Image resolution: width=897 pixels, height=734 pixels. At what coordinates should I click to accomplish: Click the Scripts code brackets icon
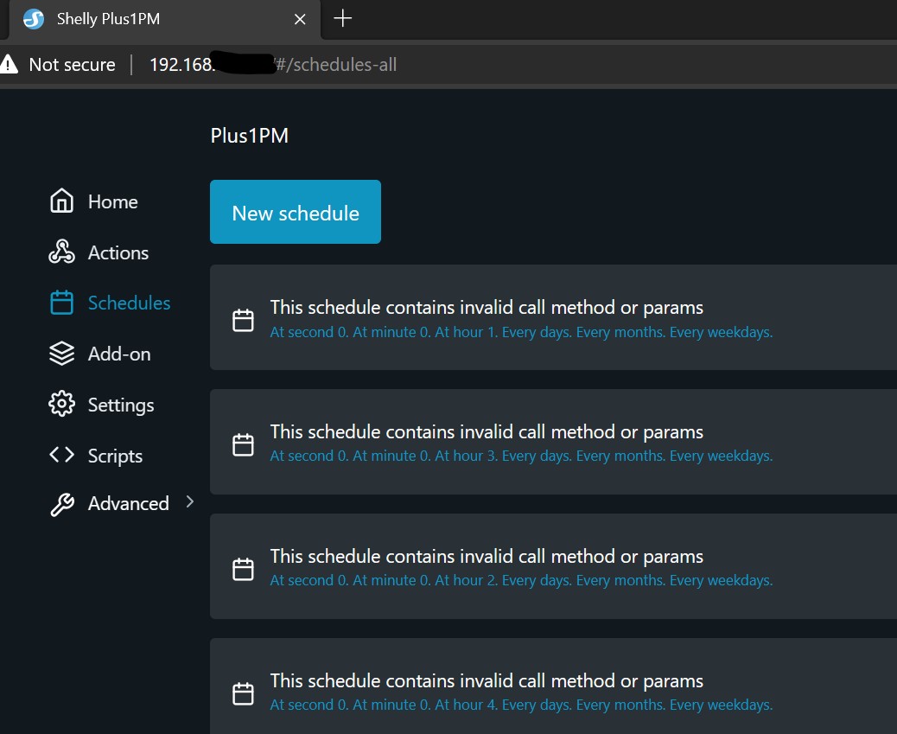click(x=61, y=455)
